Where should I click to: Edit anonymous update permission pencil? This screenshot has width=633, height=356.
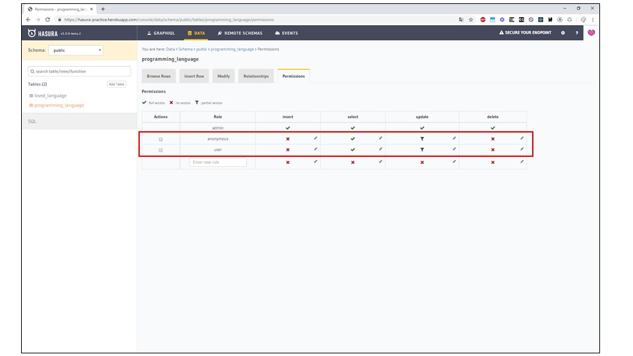(x=454, y=138)
